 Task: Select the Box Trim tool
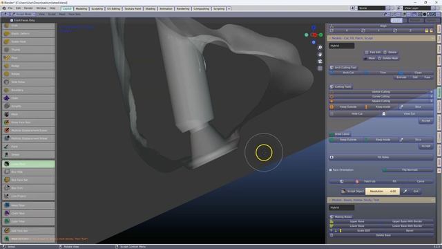point(28,187)
